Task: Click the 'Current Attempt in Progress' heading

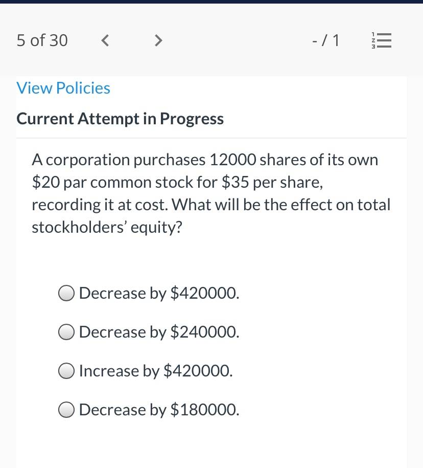Action: pyautogui.click(x=120, y=119)
